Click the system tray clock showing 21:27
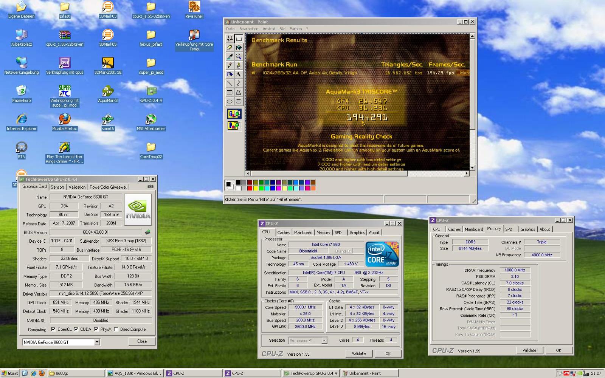Screen dimensions: 605x378 pos(596,373)
